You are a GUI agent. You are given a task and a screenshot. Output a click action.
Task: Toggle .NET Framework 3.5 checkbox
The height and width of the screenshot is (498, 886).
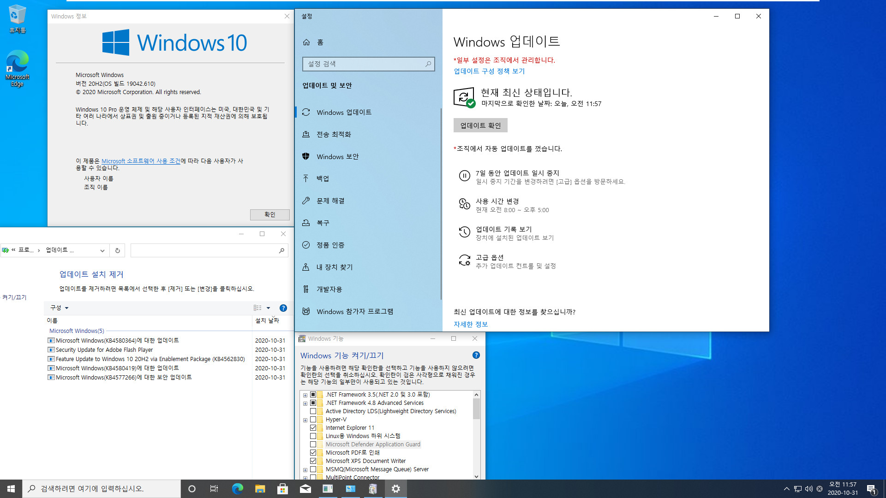(313, 395)
